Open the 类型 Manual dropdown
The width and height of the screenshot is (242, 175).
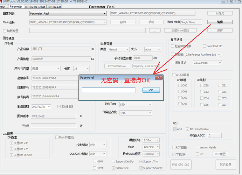[118, 49]
